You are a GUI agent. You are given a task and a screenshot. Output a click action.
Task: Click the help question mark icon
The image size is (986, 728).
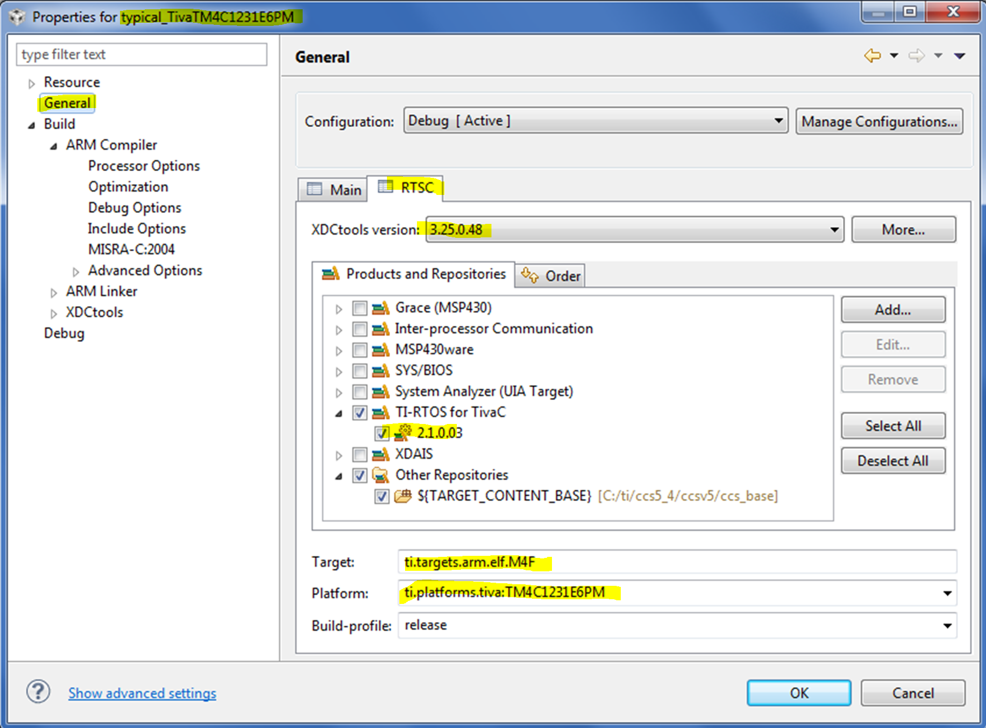coord(38,692)
